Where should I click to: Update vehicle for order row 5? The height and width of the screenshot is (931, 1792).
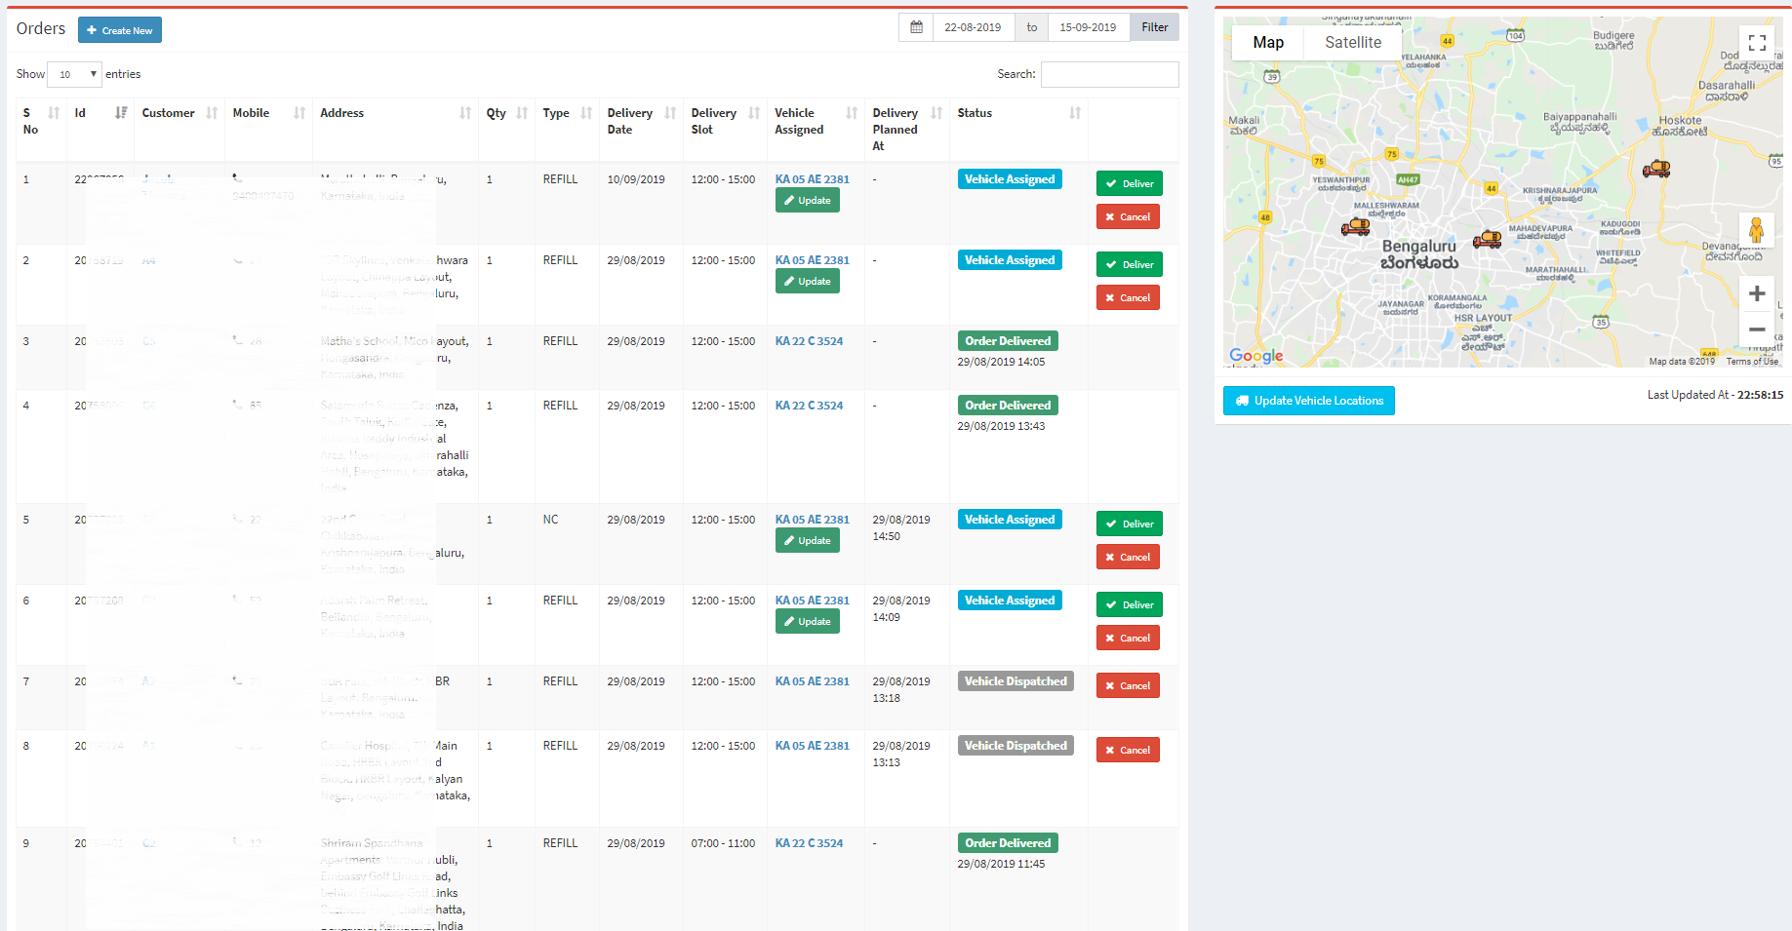coord(808,540)
